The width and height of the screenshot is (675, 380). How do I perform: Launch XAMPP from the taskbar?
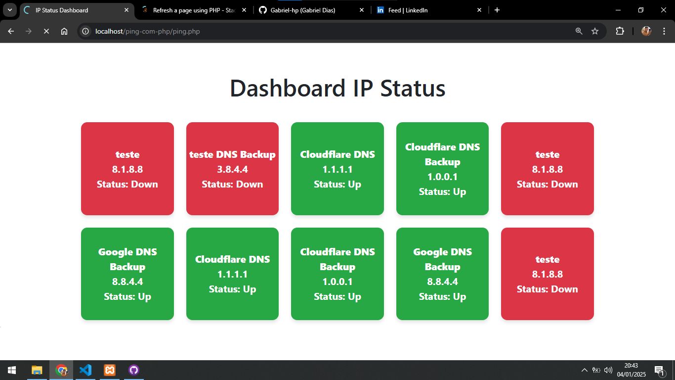(x=110, y=370)
